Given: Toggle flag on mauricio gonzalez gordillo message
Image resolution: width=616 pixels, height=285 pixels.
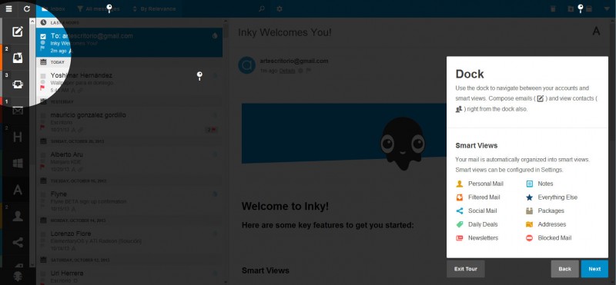Looking at the screenshot, I should [42, 128].
